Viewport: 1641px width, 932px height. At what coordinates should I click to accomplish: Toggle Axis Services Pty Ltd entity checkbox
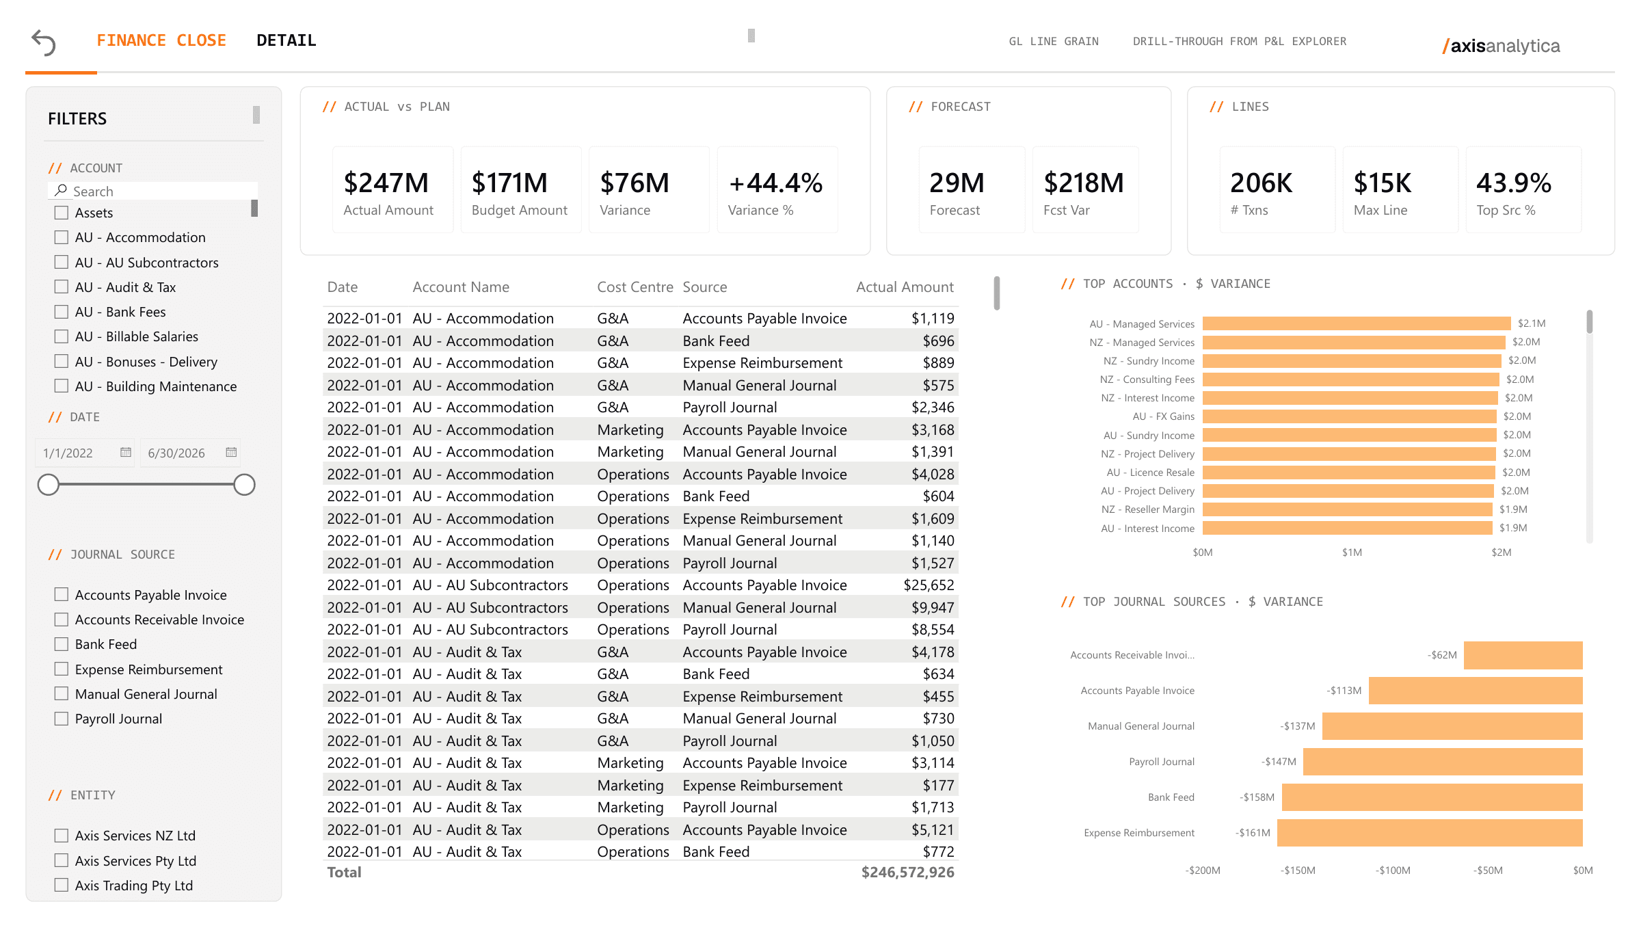[62, 860]
